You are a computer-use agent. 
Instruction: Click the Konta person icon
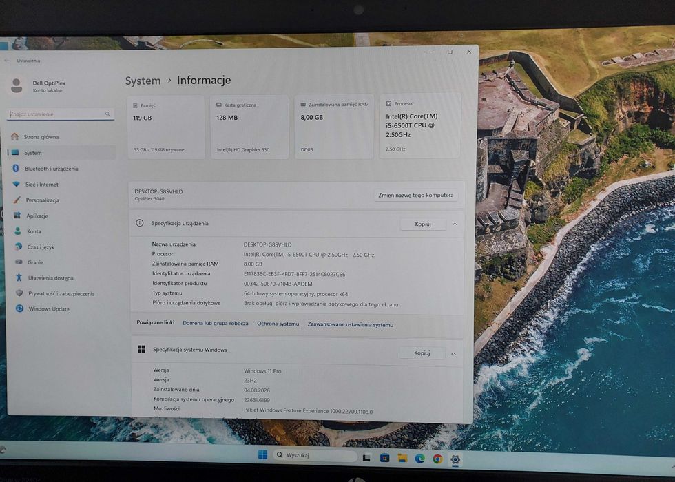point(18,231)
